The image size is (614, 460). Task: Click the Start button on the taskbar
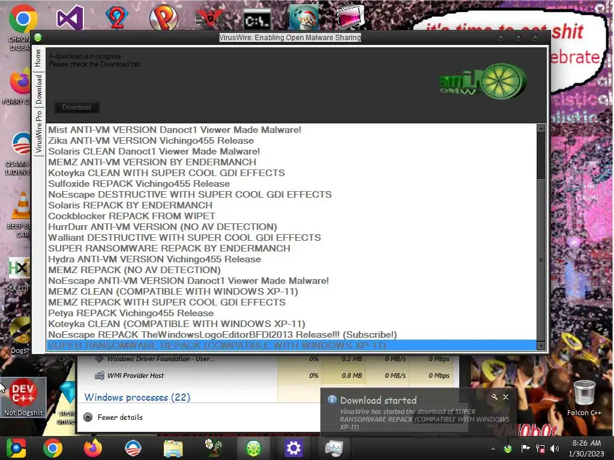(16, 448)
